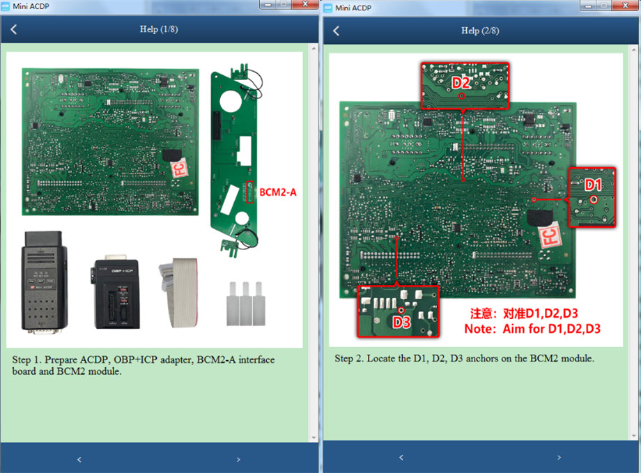
Task: Close the right Mini ACDP window
Action: [625, 6]
